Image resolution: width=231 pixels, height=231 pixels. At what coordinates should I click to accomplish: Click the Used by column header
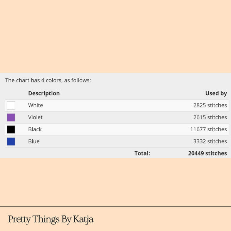(216, 93)
